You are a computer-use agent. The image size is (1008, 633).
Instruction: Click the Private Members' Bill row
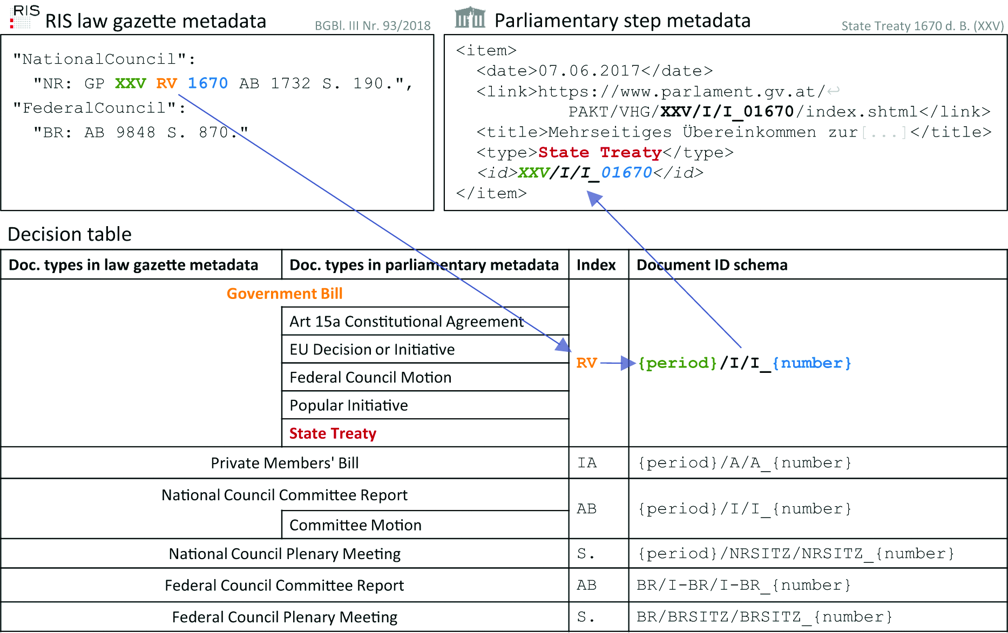285,463
